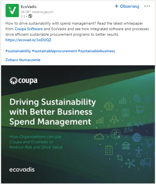Select the #sustainableprocurement hashtag
Image resolution: width=156 pixels, height=184 pixels.
coord(54,51)
